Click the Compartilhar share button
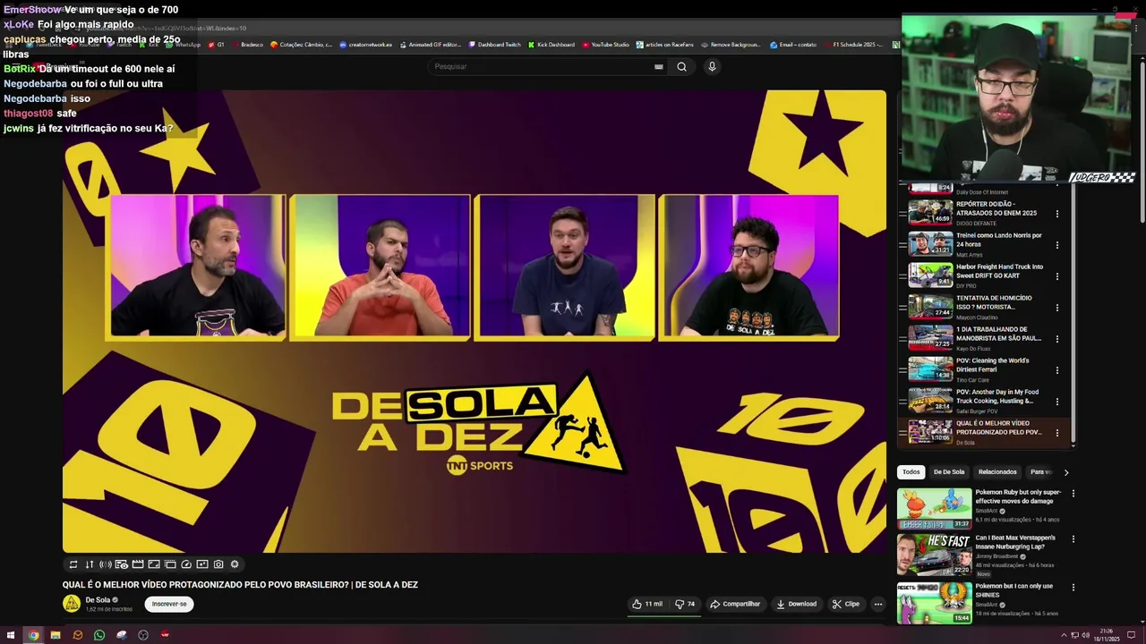This screenshot has height=644, width=1146. (x=735, y=604)
